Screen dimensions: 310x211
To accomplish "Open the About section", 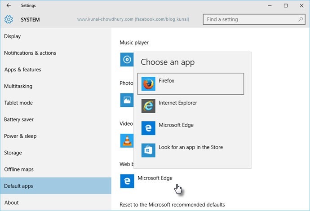I will click(56, 202).
